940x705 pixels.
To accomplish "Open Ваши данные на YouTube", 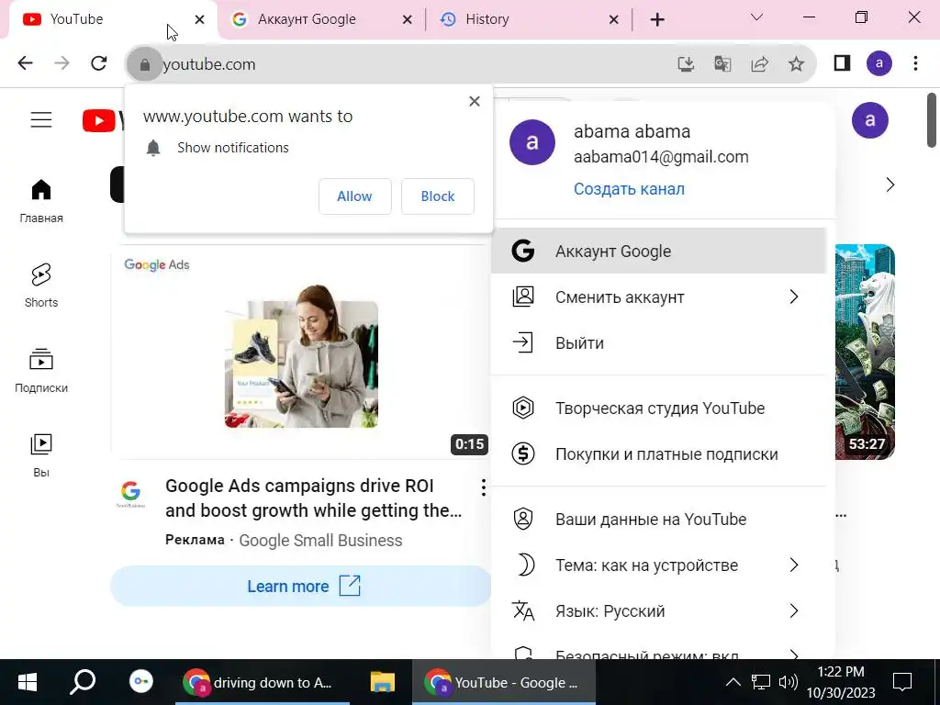I will pyautogui.click(x=659, y=519).
